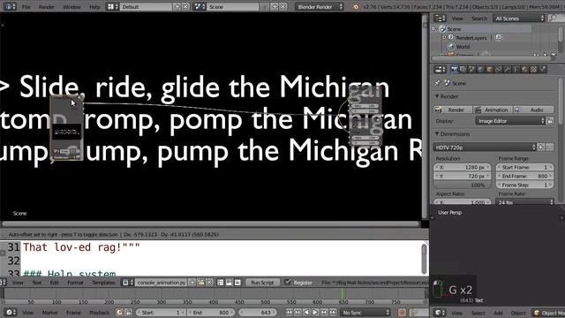Click the Animation render button
This screenshot has width=565, height=318.
[x=493, y=110]
